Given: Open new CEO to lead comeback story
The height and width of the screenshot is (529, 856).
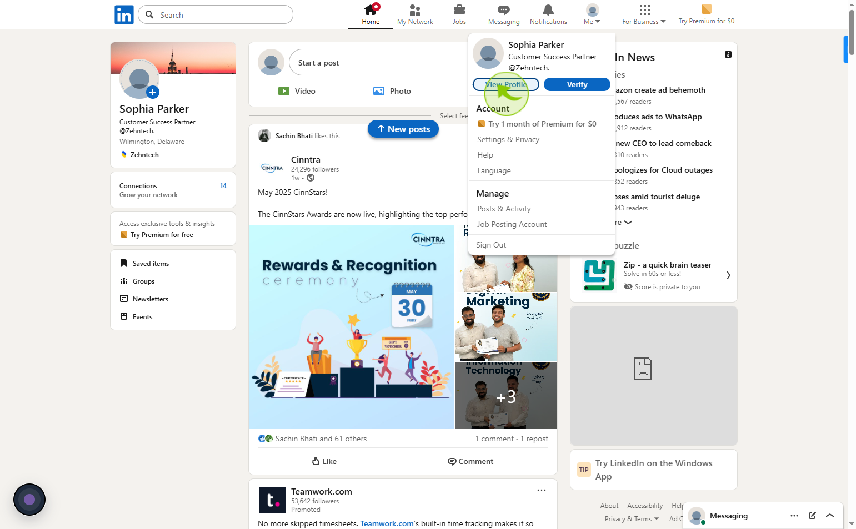Looking at the screenshot, I should tap(663, 143).
